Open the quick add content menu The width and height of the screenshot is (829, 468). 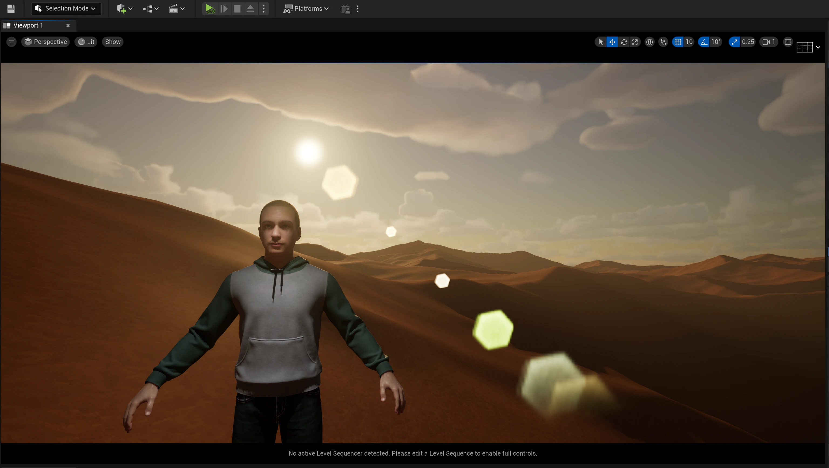(124, 9)
